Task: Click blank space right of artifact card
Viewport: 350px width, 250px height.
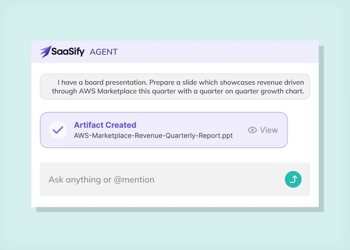Action: point(302,130)
